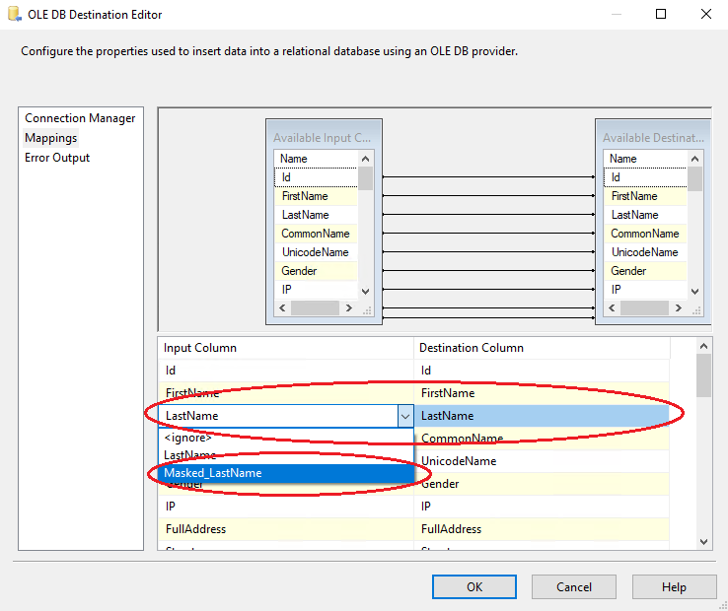Click the destination columns scroll down arrow
The height and width of the screenshot is (611, 728).
[695, 291]
